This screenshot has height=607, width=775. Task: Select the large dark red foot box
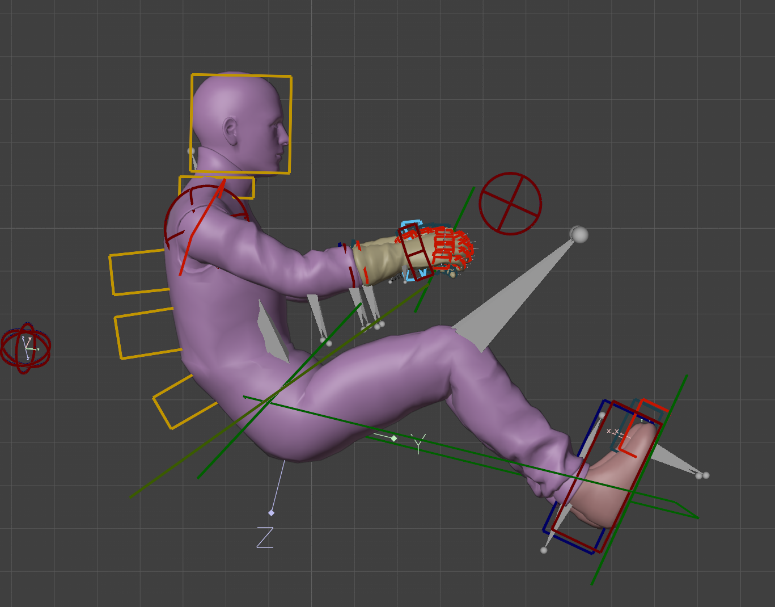607,477
